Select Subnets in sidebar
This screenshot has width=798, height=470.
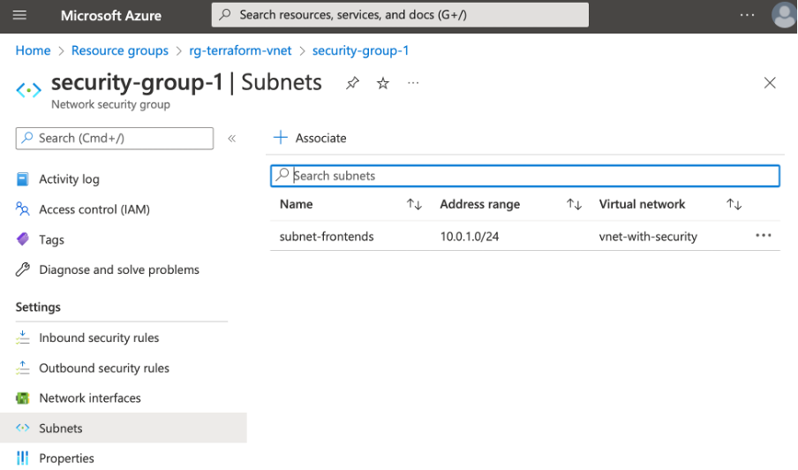coord(124,428)
